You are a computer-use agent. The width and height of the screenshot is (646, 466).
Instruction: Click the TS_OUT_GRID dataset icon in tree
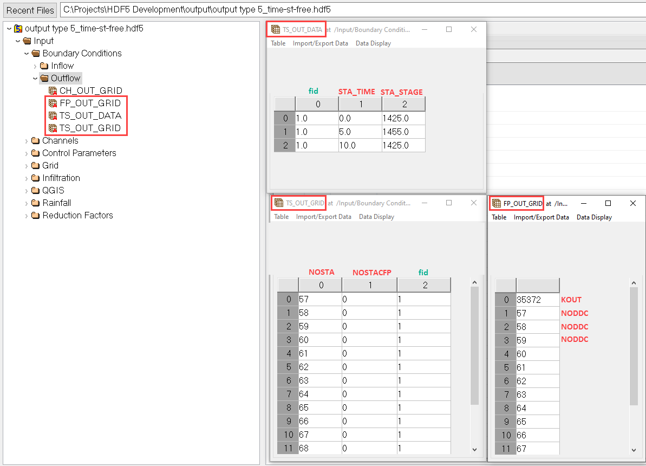click(53, 128)
